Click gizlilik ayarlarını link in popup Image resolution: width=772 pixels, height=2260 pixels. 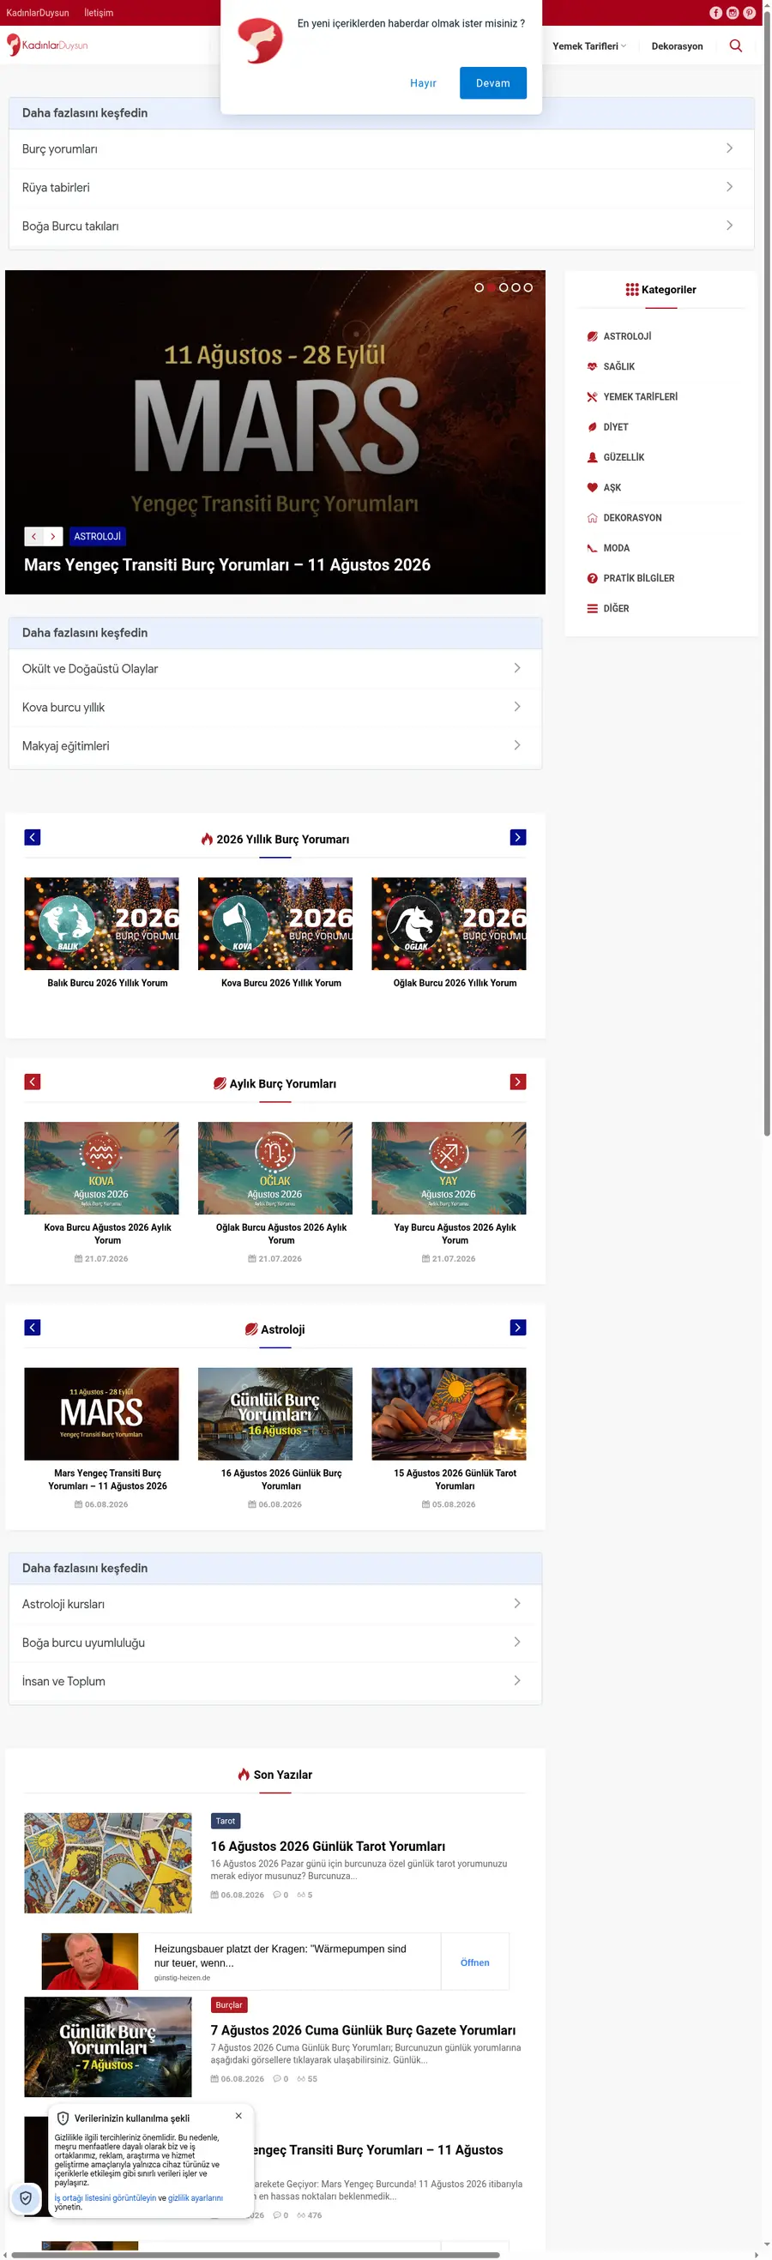[x=196, y=2197]
